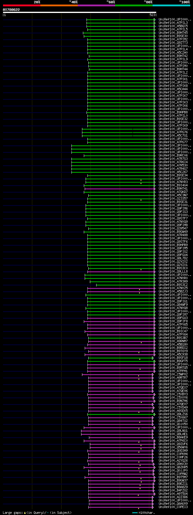Select hit label UniRef100_B9IC47
The image size is (193, 515).
click(173, 331)
